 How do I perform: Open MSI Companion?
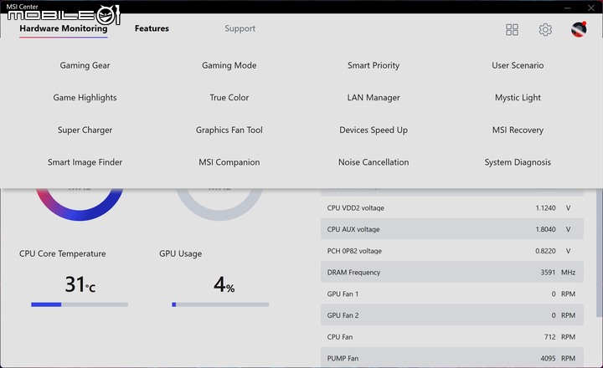point(229,162)
